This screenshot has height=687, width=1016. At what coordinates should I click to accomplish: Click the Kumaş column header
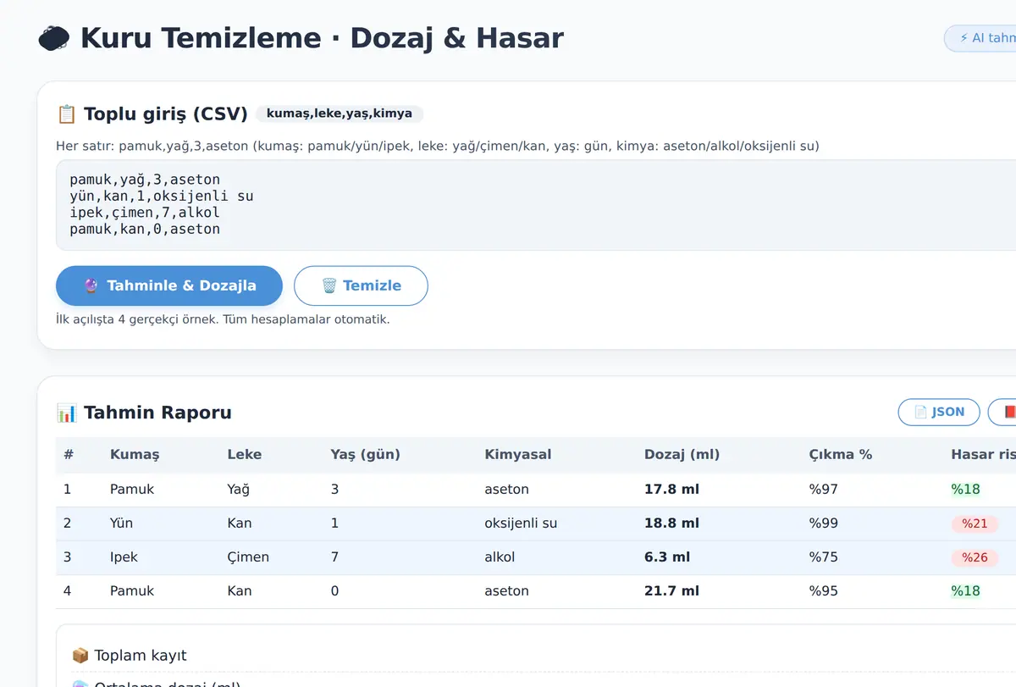click(135, 454)
